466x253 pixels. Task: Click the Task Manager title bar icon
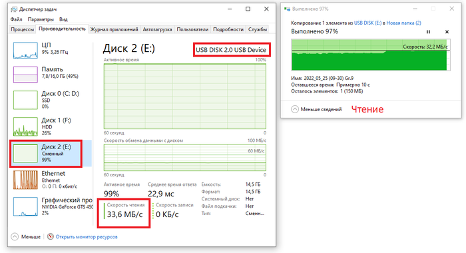(14, 9)
